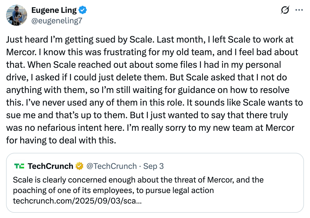Click the word "drive" in the tweet body
This screenshot has height=218, width=310.
16,77
